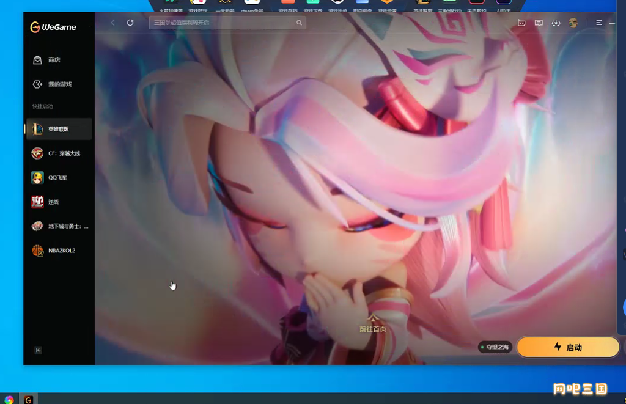Open the user profile avatar
626x404 pixels.
[x=573, y=23]
